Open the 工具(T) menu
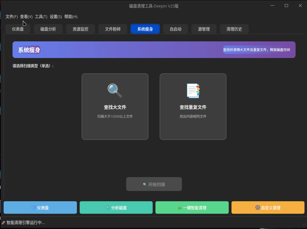Viewport: 307px width, 229px height. click(x=41, y=17)
